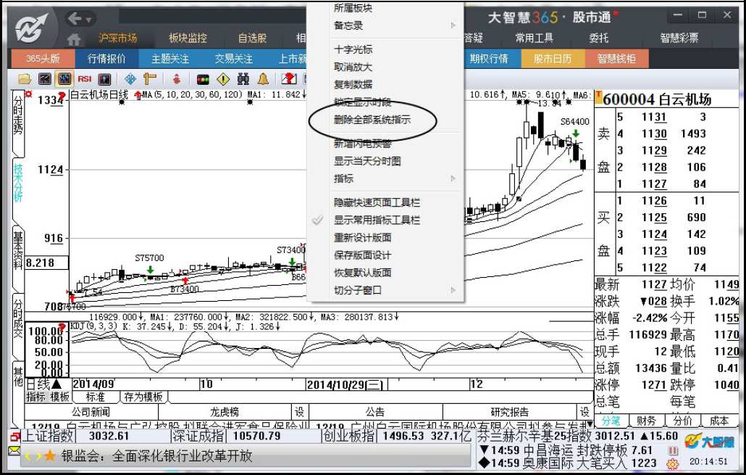Open the 龙虎榜 news column
This screenshot has height=475, width=746.
pos(225,412)
